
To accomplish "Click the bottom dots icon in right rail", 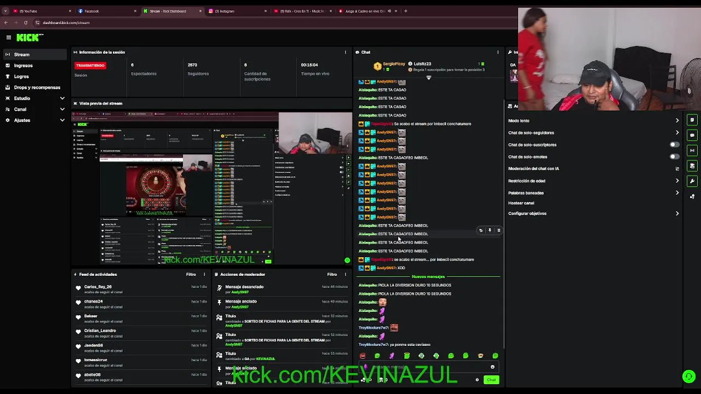I will (692, 196).
